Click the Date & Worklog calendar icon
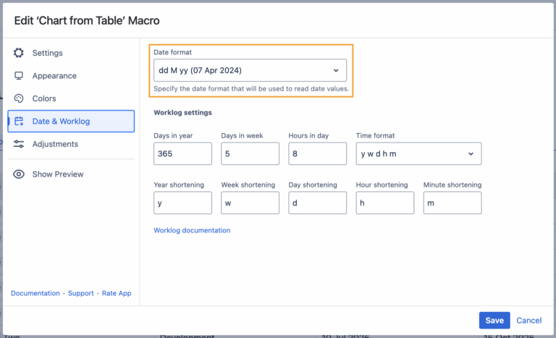 point(19,122)
